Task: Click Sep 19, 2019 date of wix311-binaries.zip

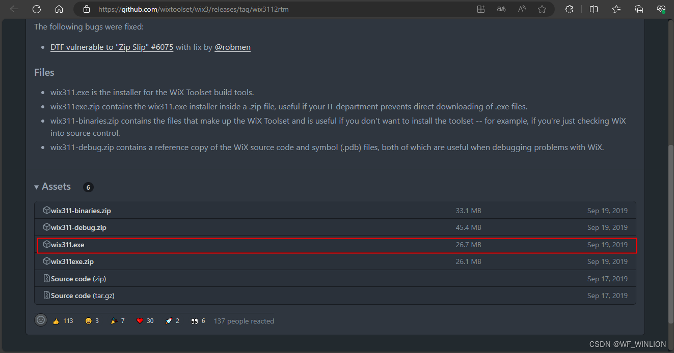Action: (607, 211)
